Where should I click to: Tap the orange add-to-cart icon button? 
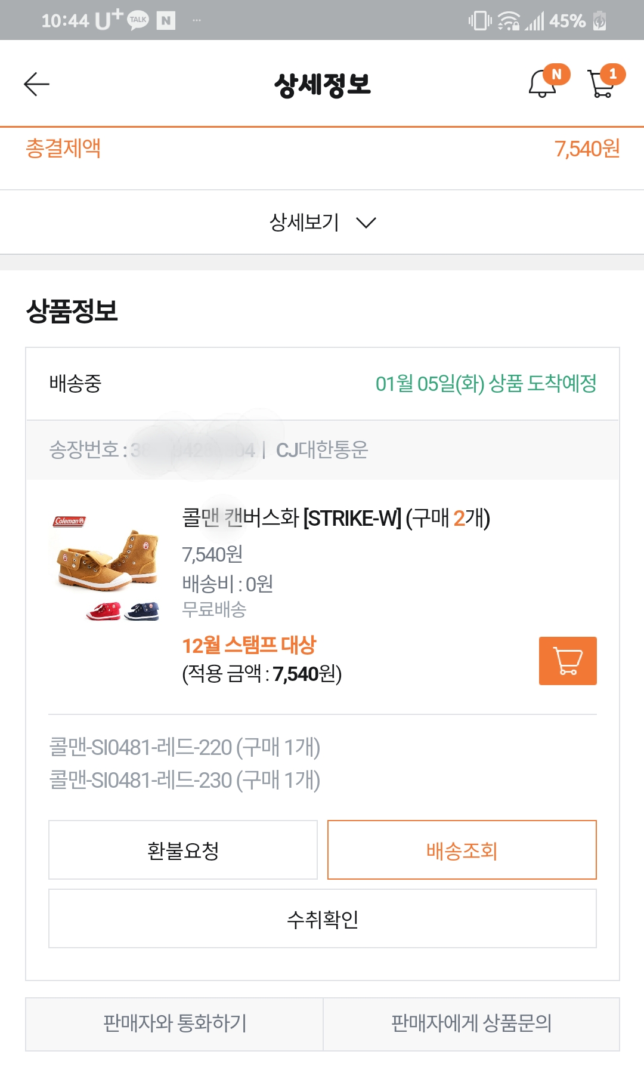tap(568, 661)
